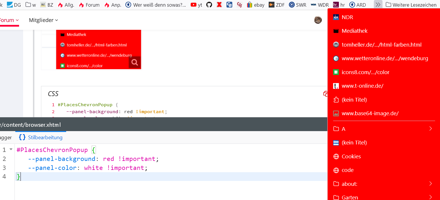Open the ZDF bookmark
Viewport: 440px width, 200px height.
point(277,5)
